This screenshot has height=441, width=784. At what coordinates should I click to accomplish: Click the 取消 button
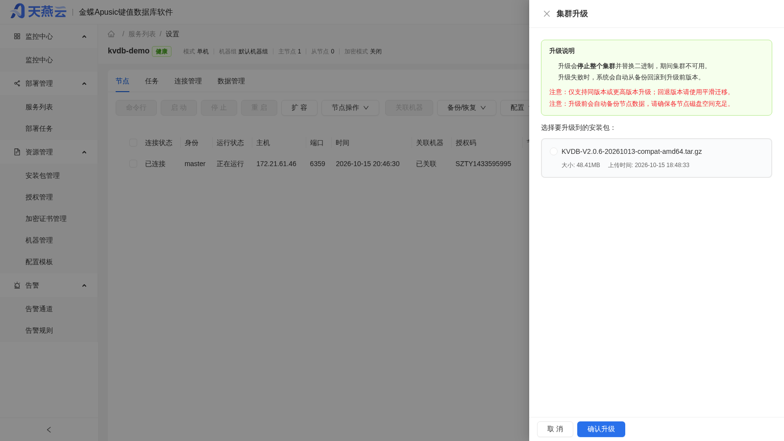pyautogui.click(x=555, y=429)
